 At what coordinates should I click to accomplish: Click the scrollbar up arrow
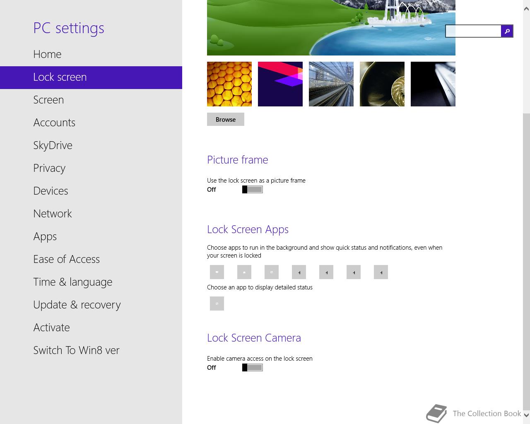[526, 9]
